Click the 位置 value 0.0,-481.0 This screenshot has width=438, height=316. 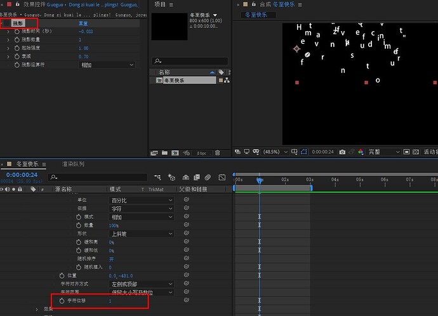(x=121, y=276)
